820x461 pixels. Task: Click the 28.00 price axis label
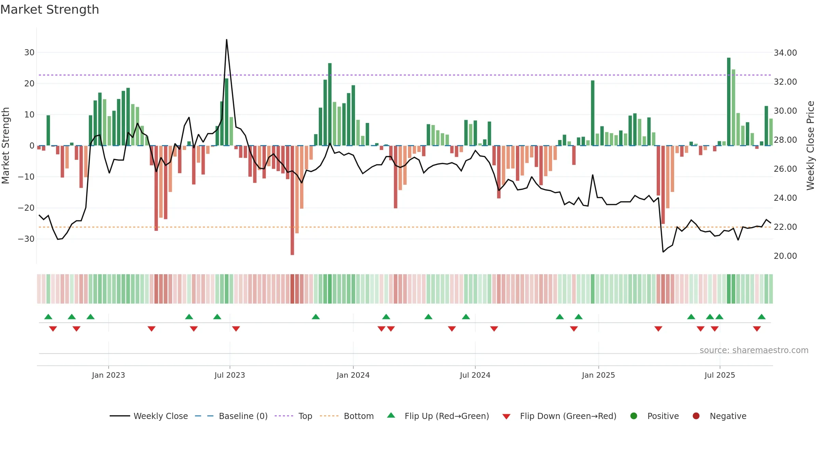tap(785, 140)
